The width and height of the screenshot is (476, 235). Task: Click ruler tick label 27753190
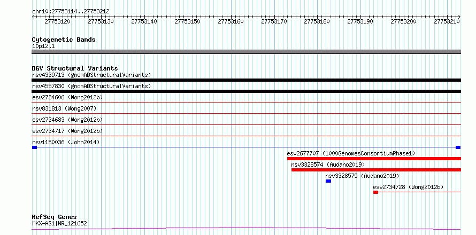point(360,21)
